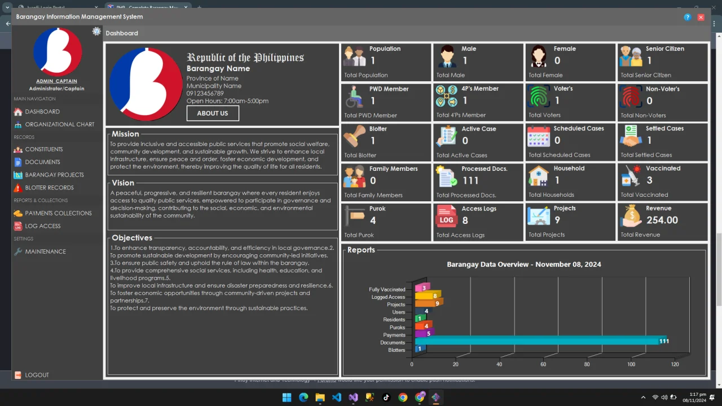This screenshot has height=406, width=722.
Task: Click the sidebar profile logo image
Action: pyautogui.click(x=58, y=52)
